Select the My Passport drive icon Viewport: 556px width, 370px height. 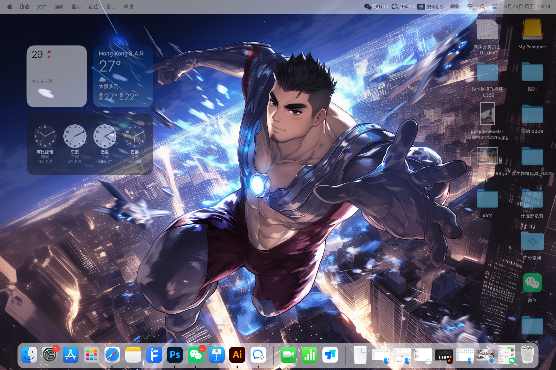pos(532,29)
